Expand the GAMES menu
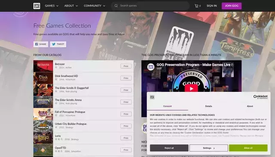 [52, 6]
